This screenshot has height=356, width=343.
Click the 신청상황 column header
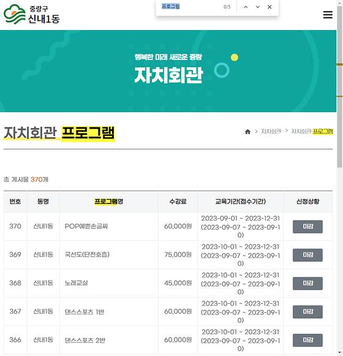coord(308,202)
